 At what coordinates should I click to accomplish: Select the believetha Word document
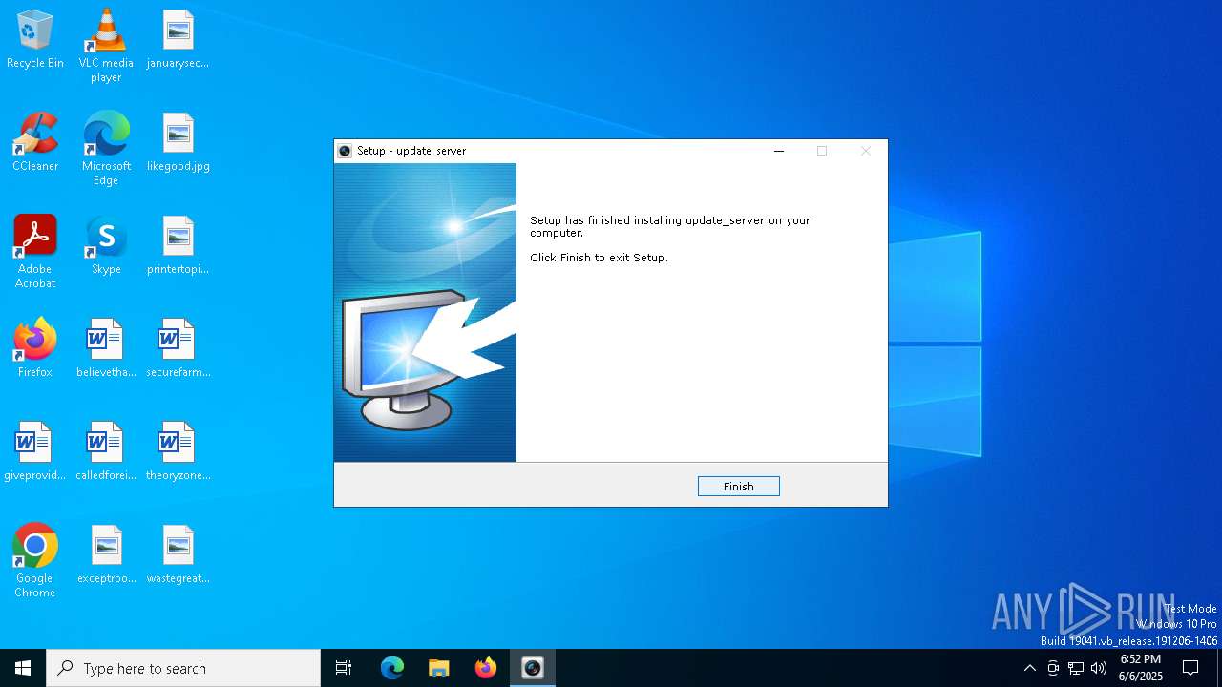tap(106, 349)
